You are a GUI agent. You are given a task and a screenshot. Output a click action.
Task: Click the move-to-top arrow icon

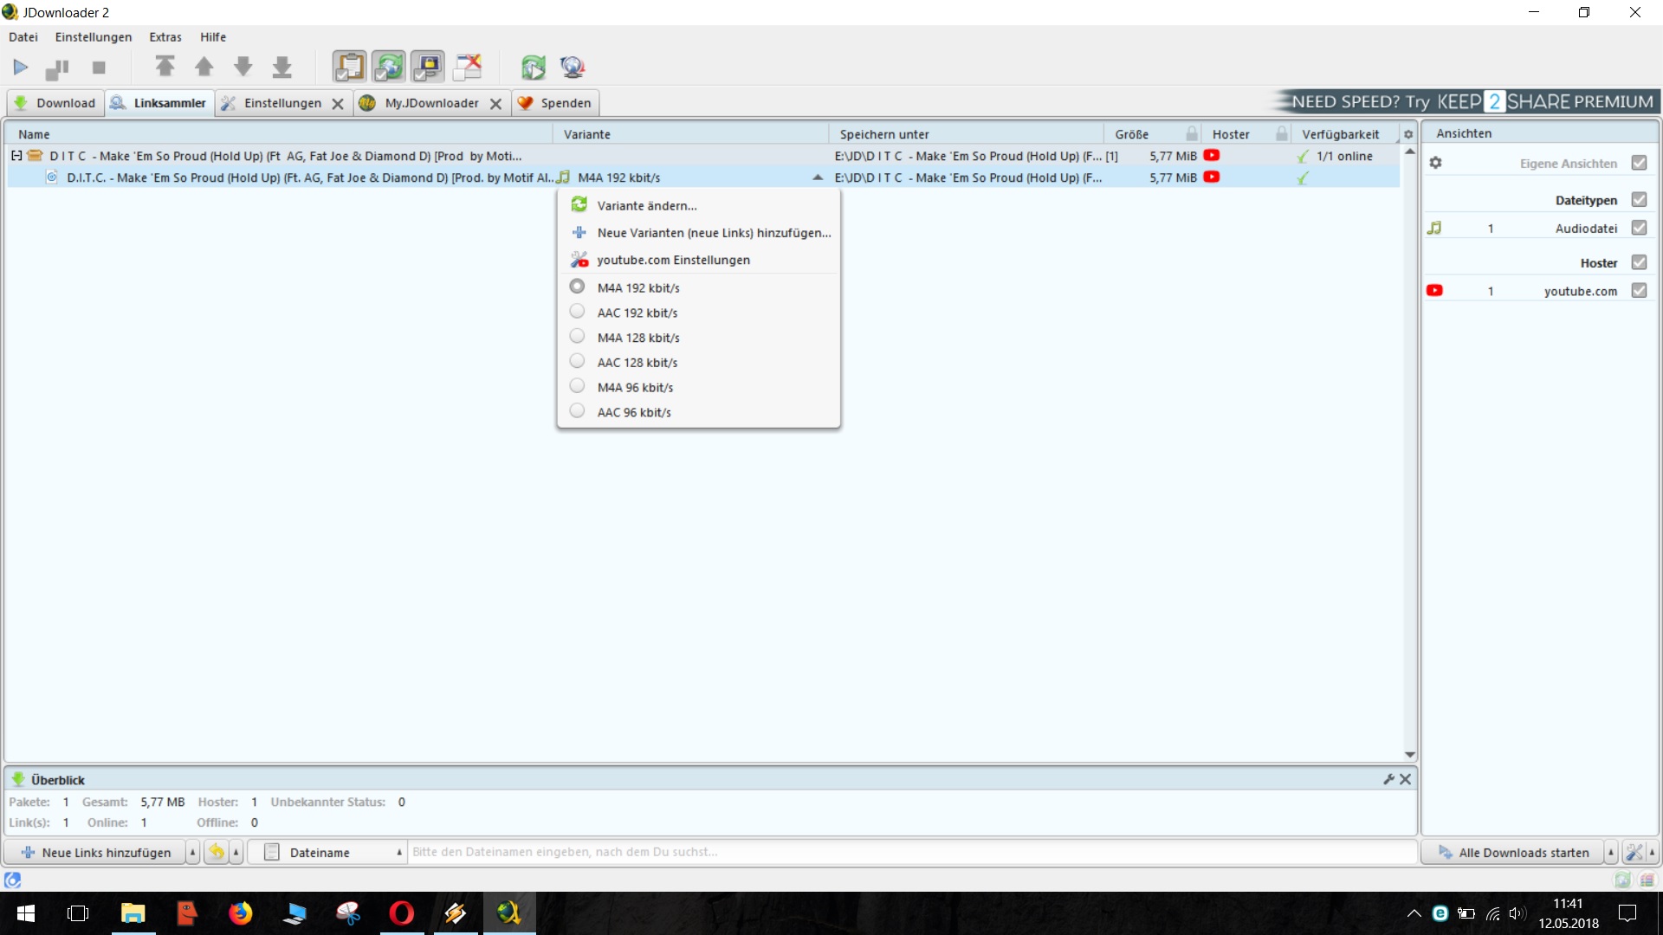click(x=165, y=67)
